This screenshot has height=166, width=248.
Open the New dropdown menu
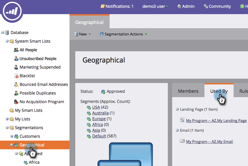coord(82,34)
